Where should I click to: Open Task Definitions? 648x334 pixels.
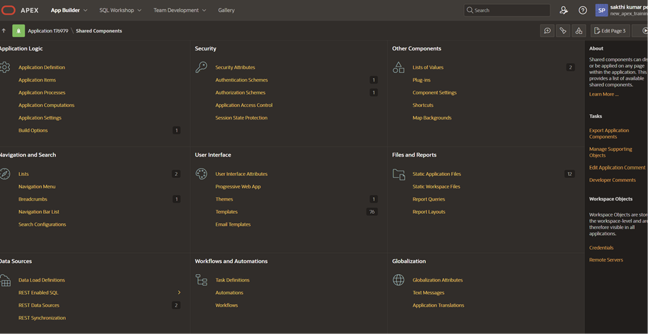232,280
